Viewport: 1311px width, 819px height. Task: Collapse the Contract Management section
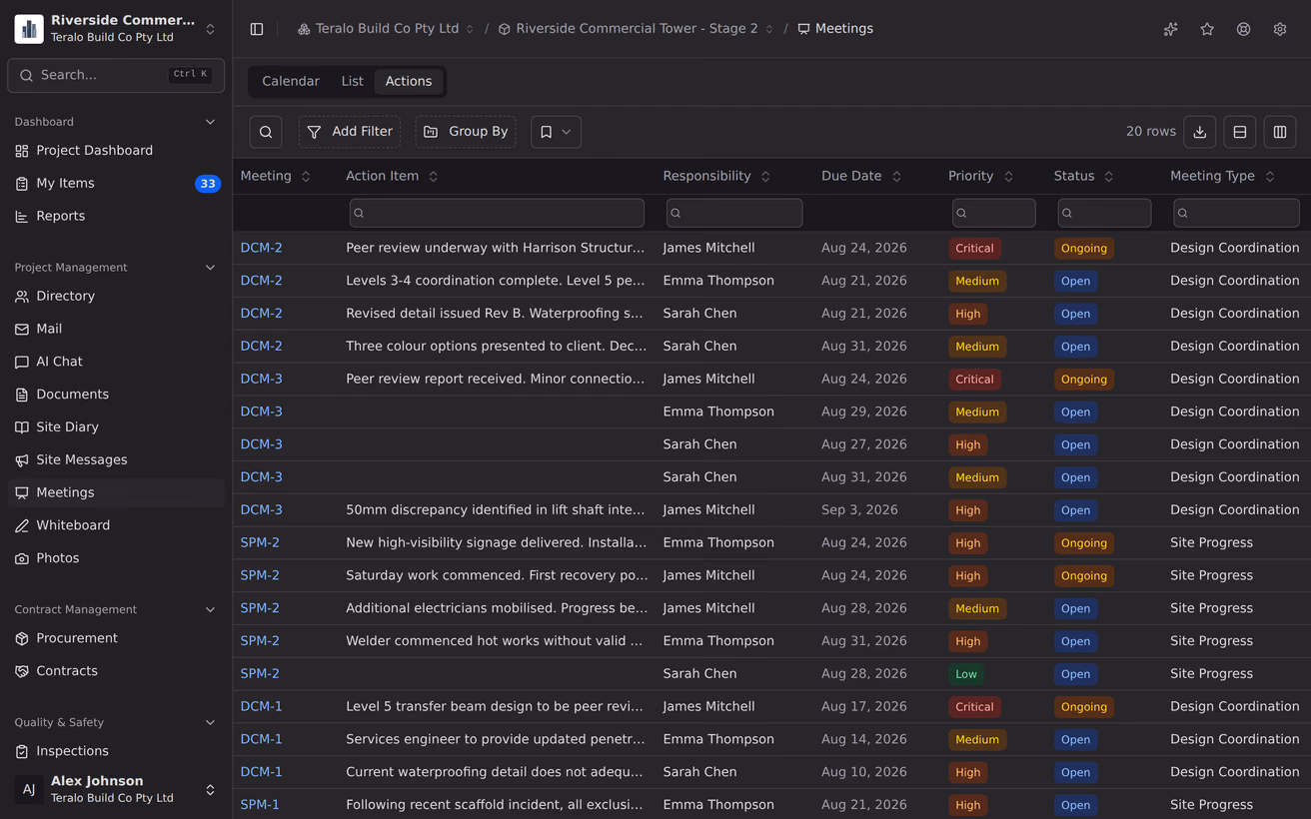(x=210, y=609)
